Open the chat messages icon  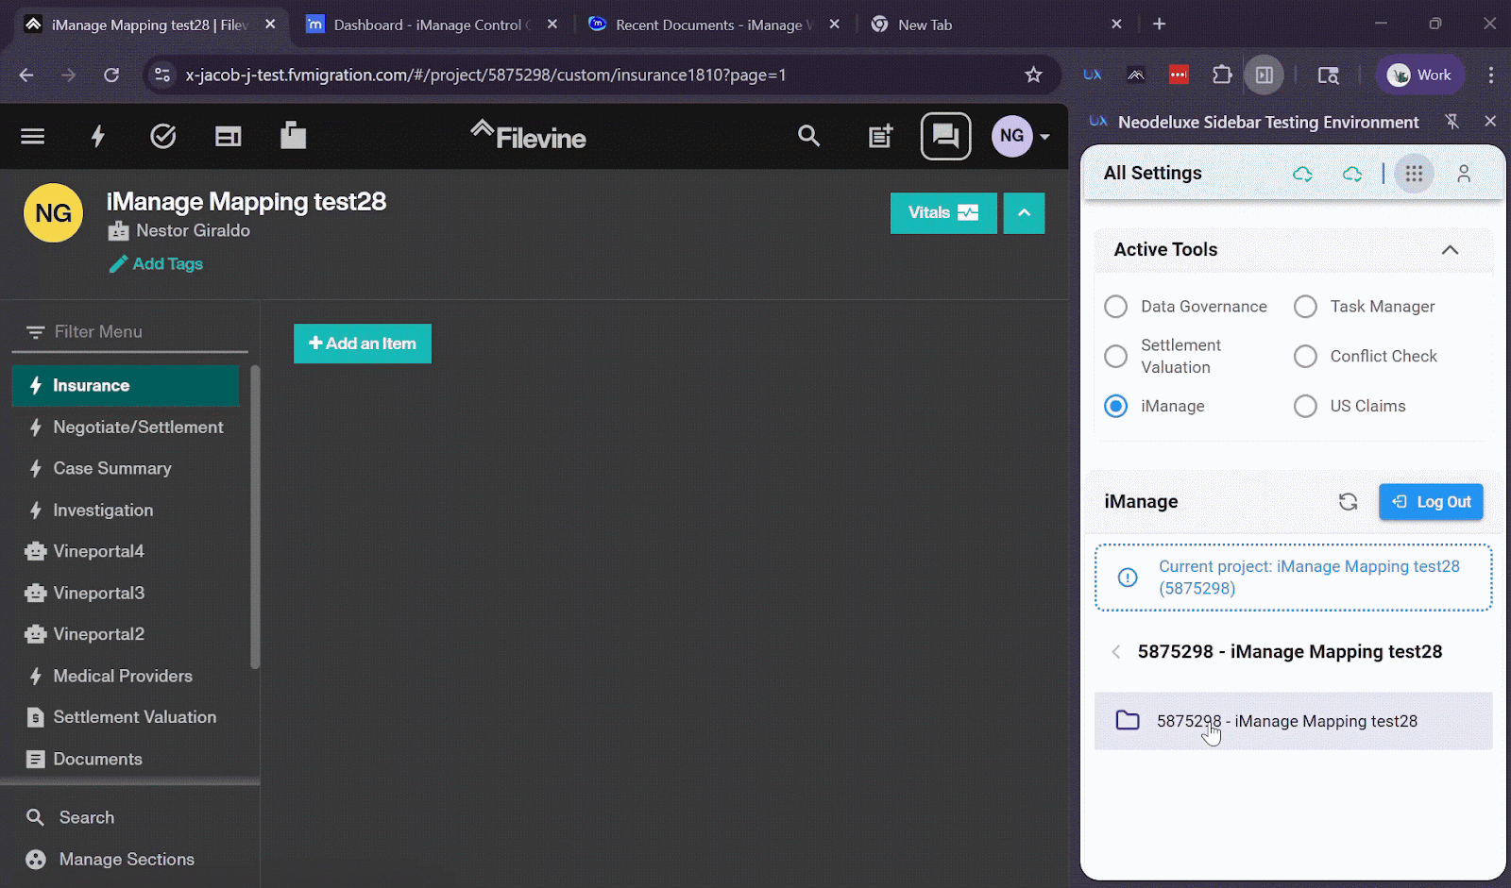pos(945,137)
